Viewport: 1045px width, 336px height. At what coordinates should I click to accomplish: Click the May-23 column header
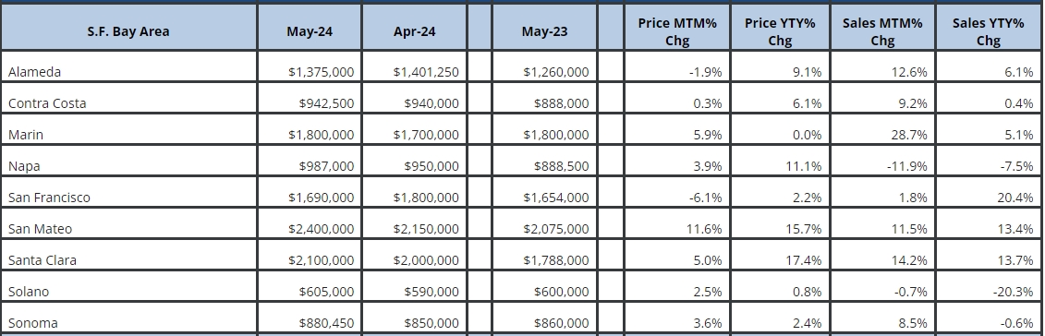544,31
